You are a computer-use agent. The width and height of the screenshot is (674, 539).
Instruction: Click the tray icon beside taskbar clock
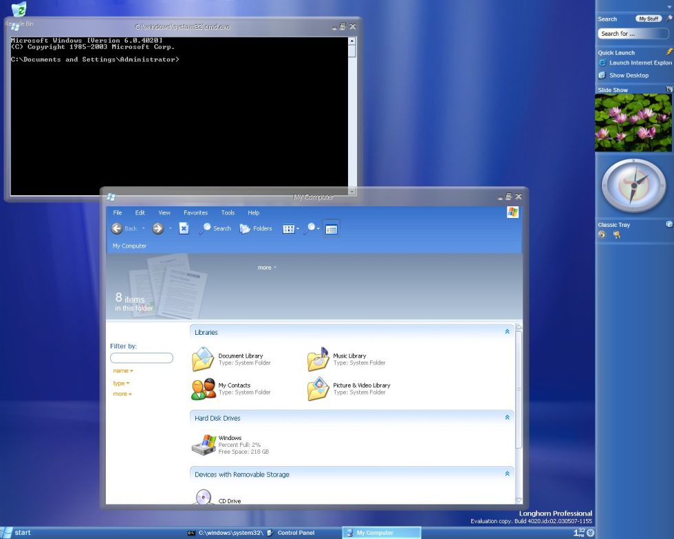(x=591, y=533)
